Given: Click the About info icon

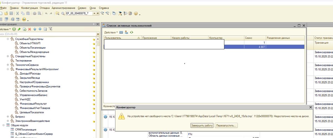Looking at the screenshot, I should click(136, 13).
